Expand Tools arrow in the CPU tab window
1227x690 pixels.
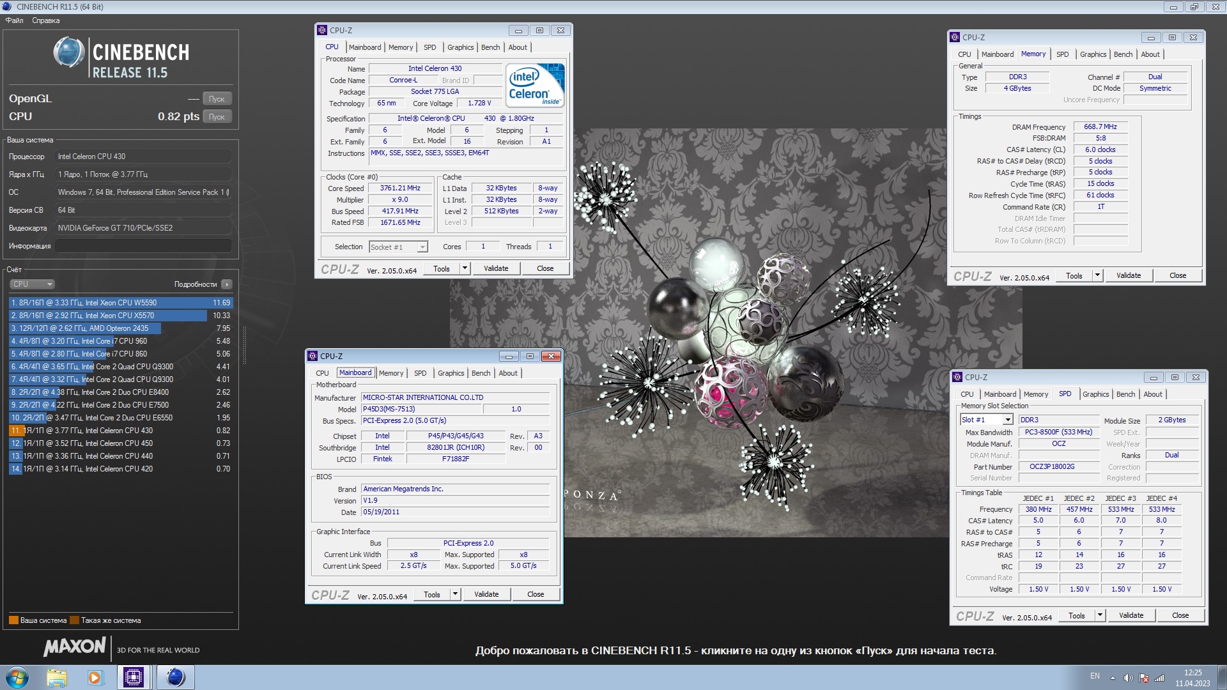coord(465,269)
